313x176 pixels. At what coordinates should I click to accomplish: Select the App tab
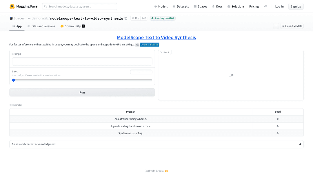coord(17,26)
